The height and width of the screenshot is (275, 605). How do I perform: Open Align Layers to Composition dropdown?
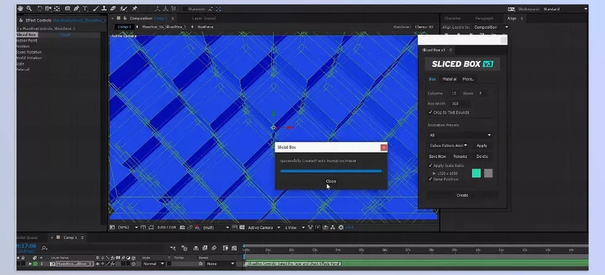491,27
